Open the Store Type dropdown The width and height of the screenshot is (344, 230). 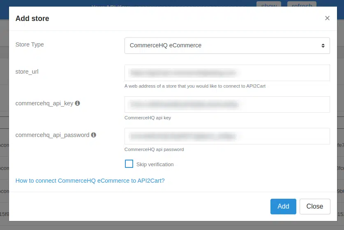tap(227, 45)
